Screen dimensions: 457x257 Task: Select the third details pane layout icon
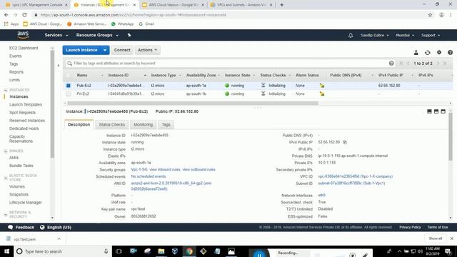point(443,111)
